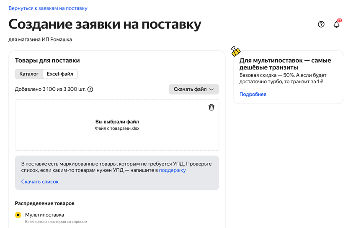Click the Скачать список link
The height and width of the screenshot is (228, 348).
40,182
